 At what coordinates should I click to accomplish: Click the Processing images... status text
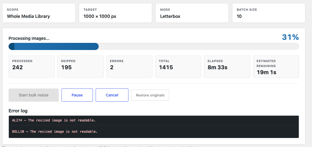29,38
